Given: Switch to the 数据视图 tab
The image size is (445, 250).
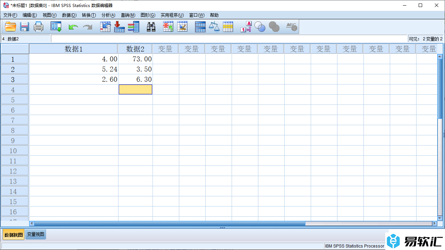Looking at the screenshot, I should 13,235.
